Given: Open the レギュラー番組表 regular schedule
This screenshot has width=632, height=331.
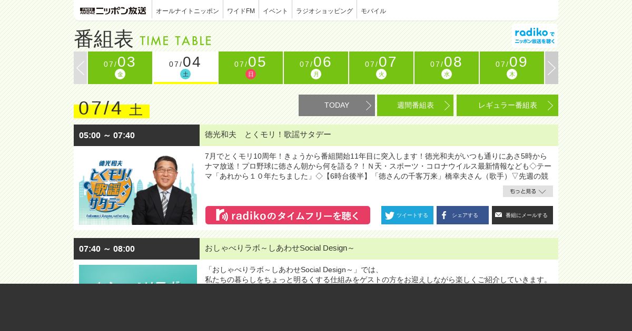Looking at the screenshot, I should 507,105.
